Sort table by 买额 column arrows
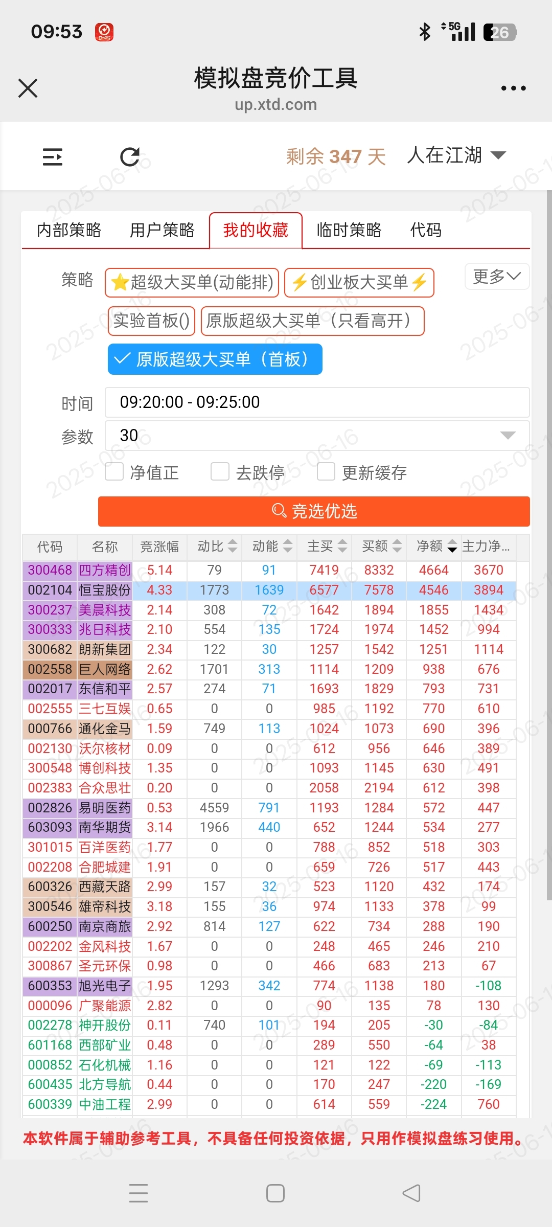This screenshot has height=1227, width=552. [397, 546]
